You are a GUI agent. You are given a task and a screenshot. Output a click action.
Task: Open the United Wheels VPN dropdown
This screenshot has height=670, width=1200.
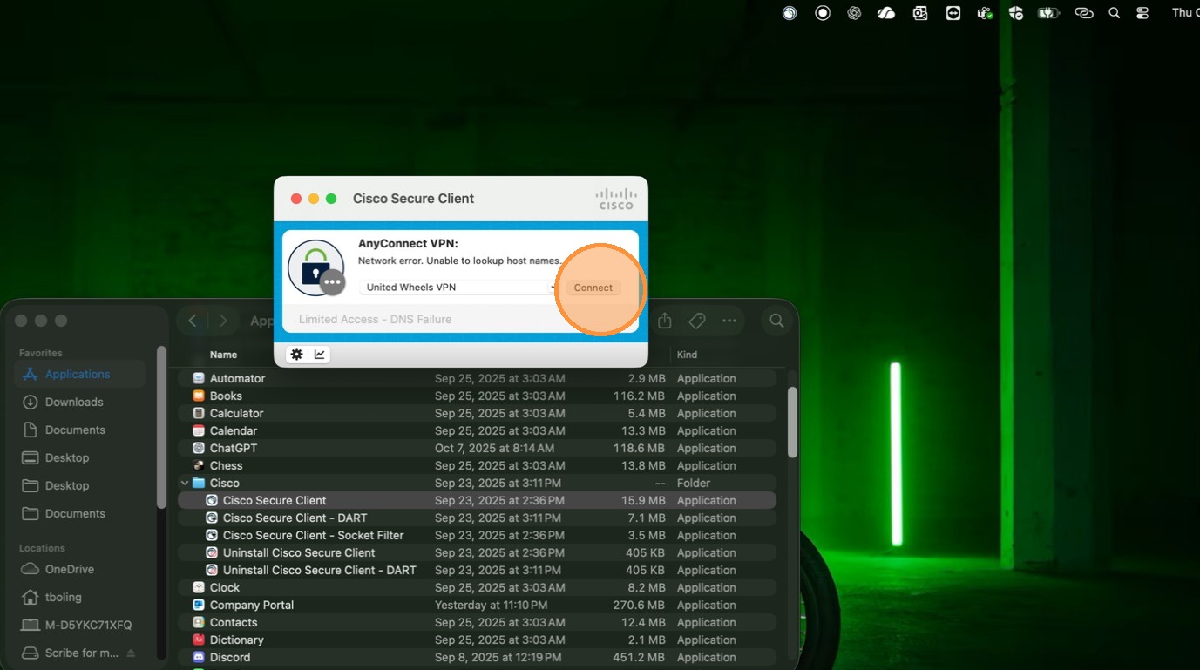(x=459, y=288)
